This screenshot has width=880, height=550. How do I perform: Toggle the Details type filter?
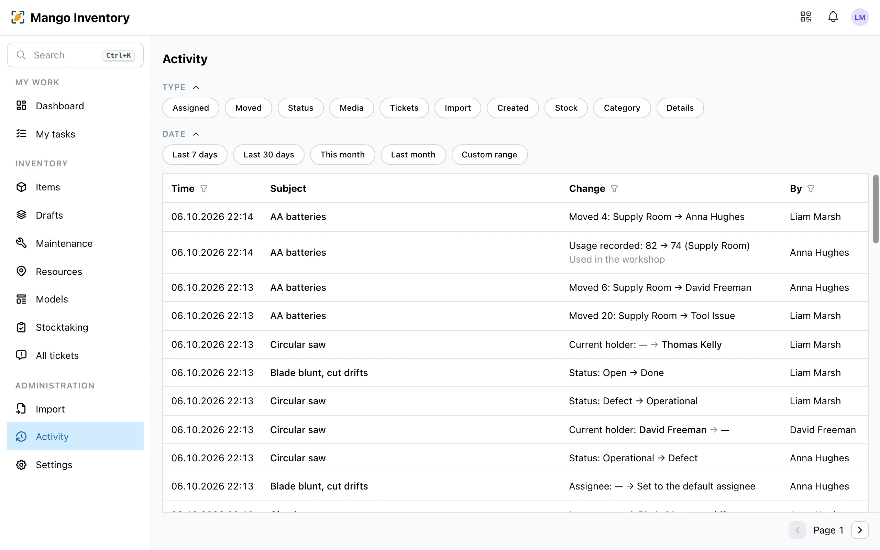680,108
